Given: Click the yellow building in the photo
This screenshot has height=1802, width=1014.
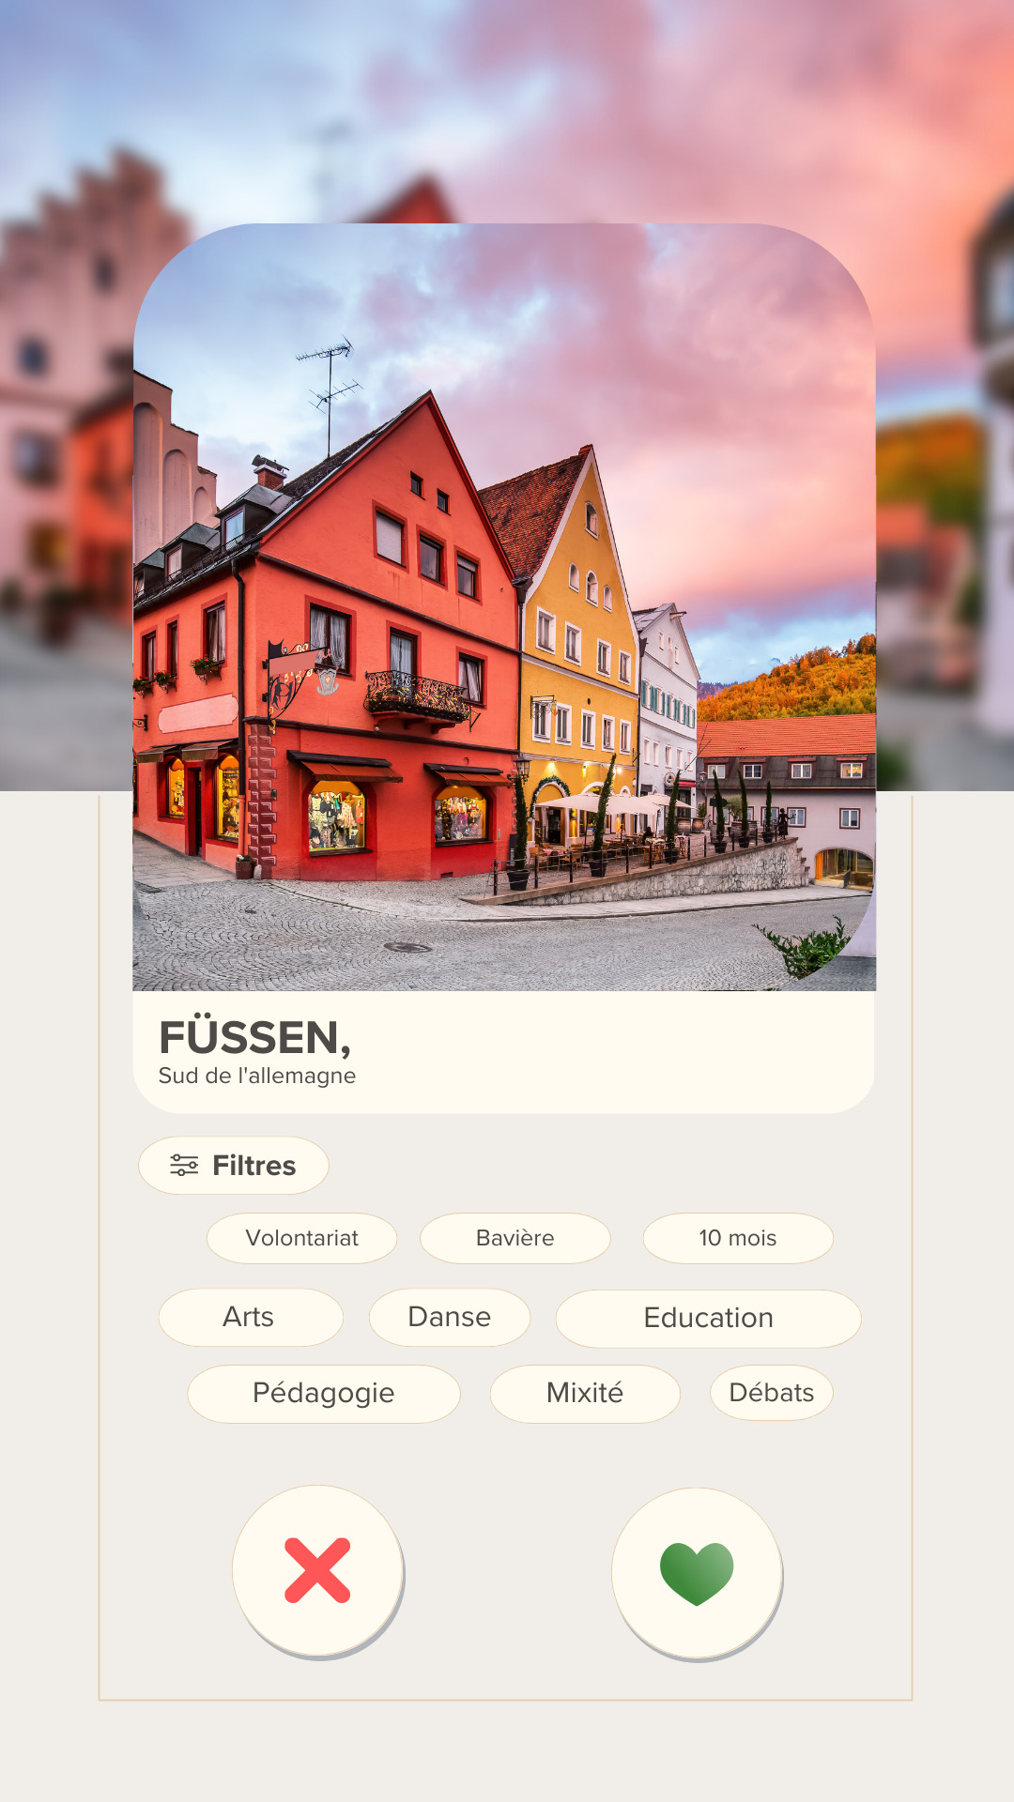Looking at the screenshot, I should (577, 638).
